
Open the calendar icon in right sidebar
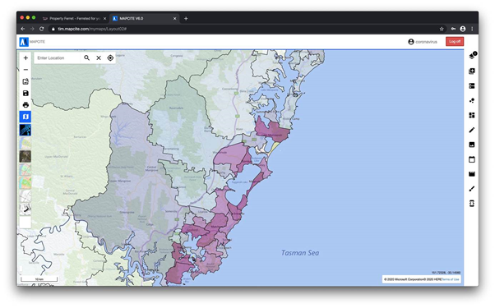[x=472, y=159]
